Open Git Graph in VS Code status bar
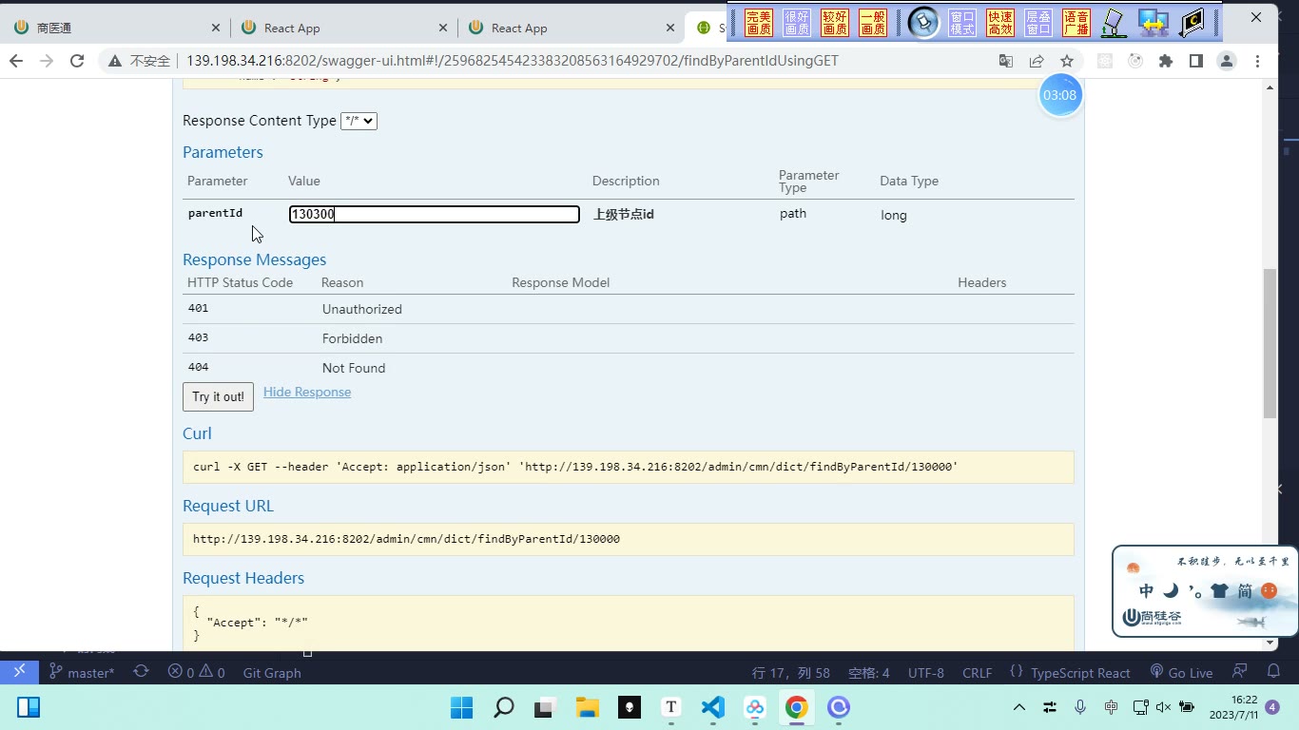The image size is (1299, 730). pos(272,672)
